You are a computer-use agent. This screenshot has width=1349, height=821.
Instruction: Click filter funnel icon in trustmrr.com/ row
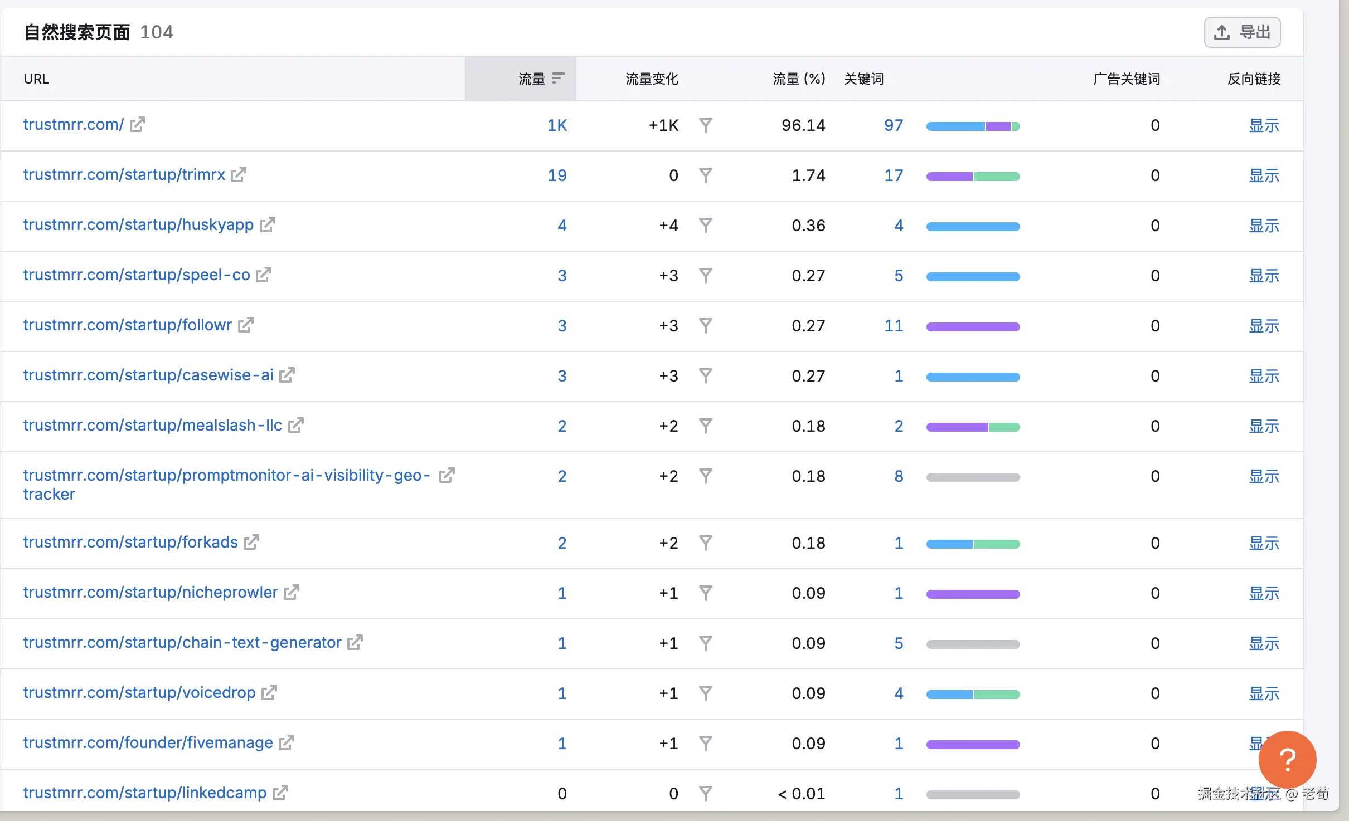click(x=705, y=125)
